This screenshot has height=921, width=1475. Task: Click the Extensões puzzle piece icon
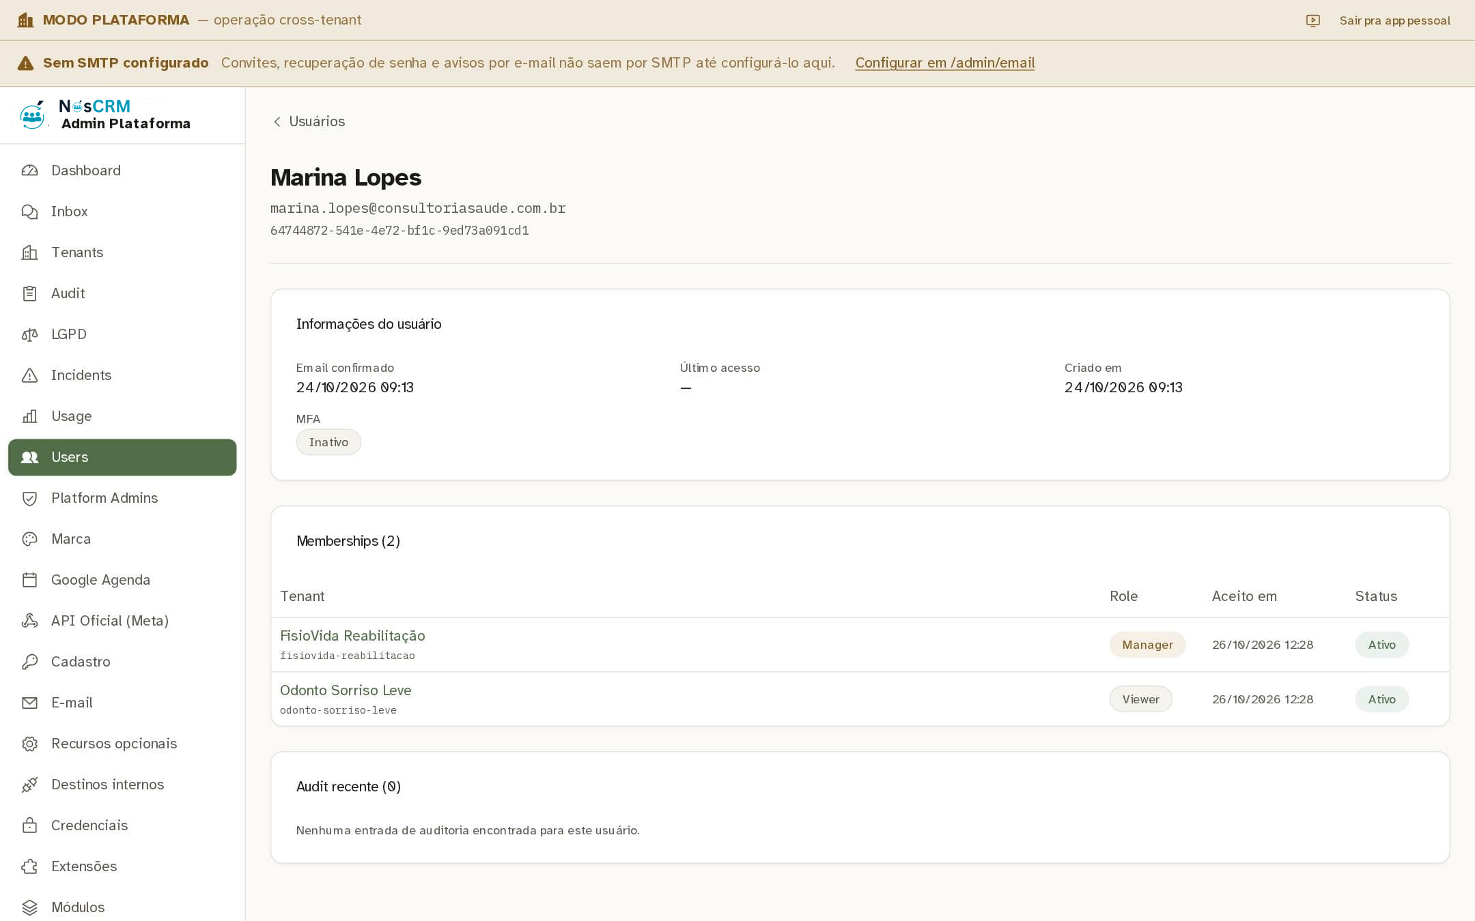29,866
